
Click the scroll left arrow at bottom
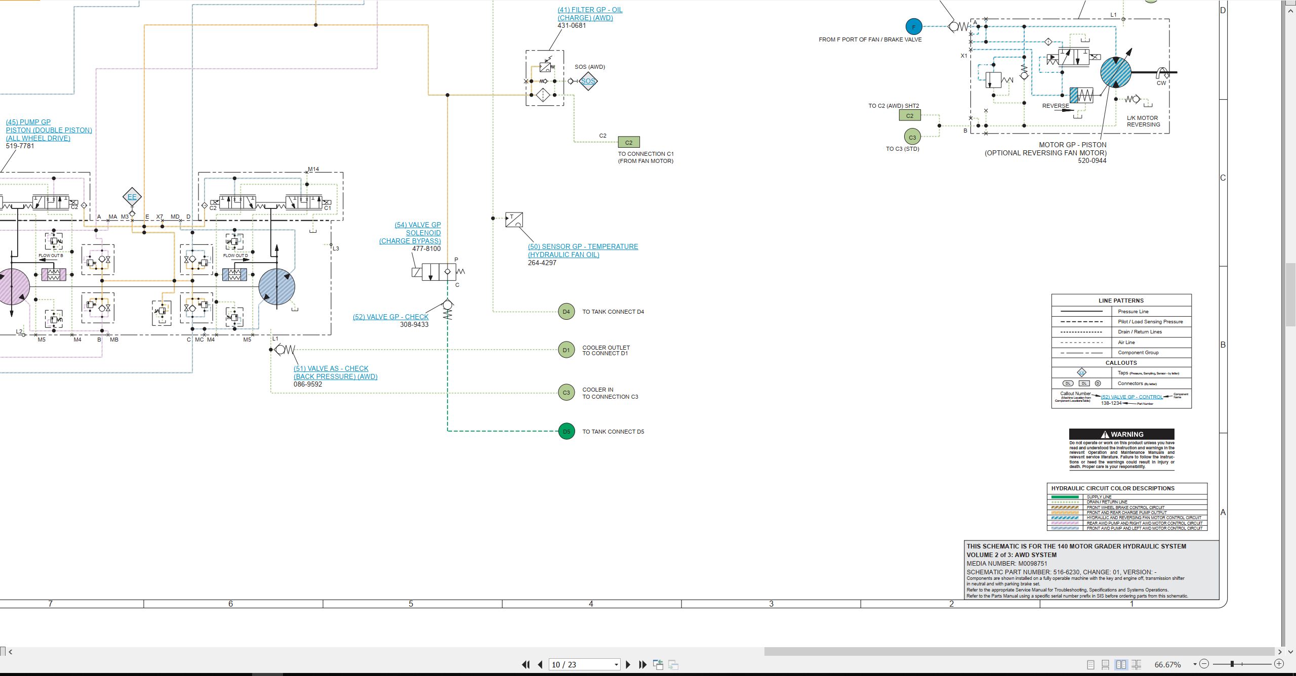pyautogui.click(x=11, y=652)
